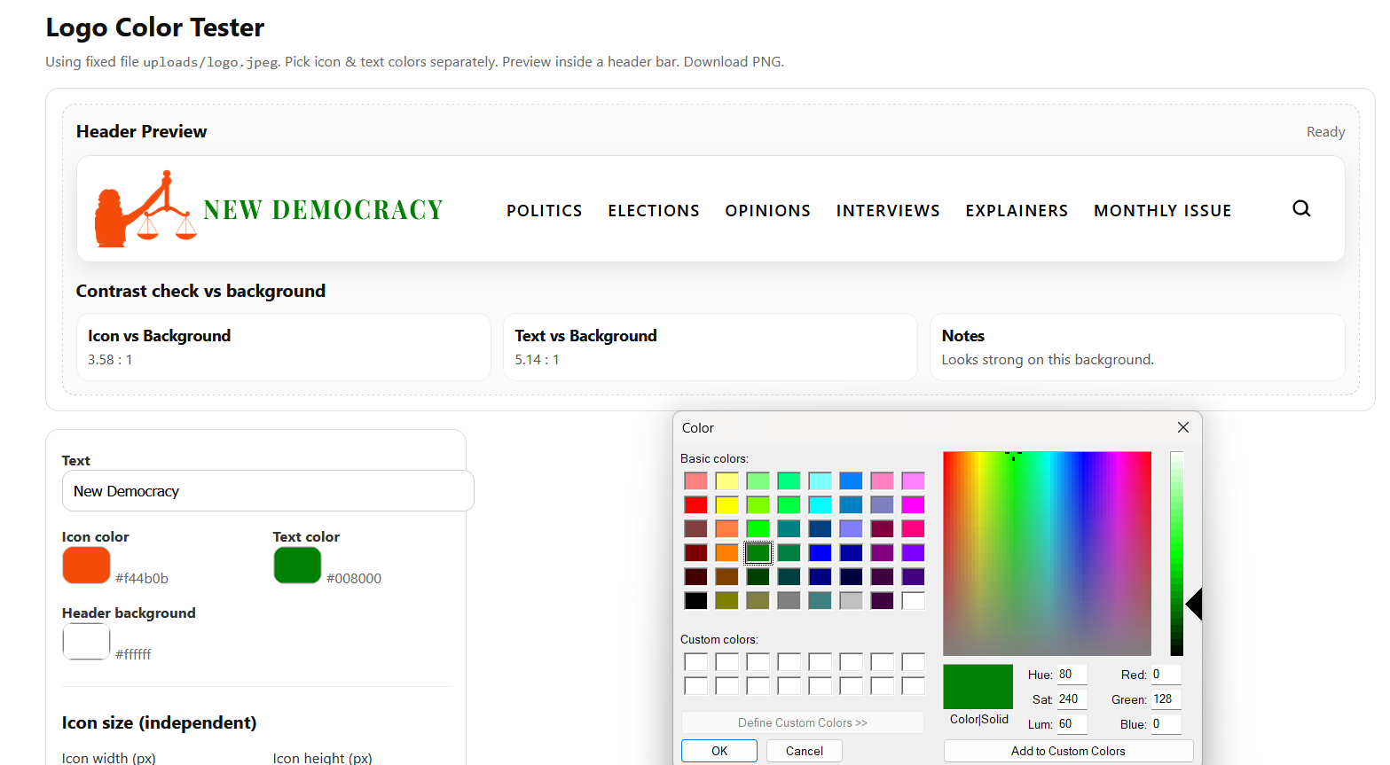This screenshot has height=765, width=1390.
Task: Click the Green value field
Action: (1166, 699)
